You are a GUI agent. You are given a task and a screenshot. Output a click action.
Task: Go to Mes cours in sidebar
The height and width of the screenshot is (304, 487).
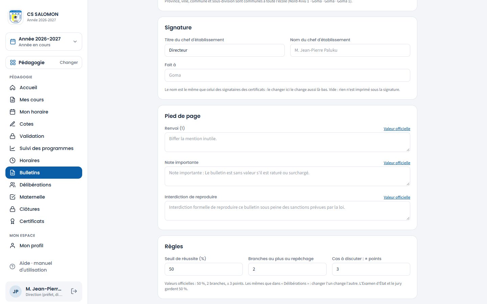44,100
